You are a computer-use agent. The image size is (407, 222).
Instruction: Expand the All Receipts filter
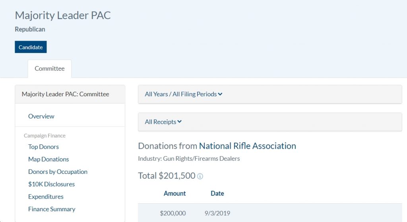tap(270, 122)
